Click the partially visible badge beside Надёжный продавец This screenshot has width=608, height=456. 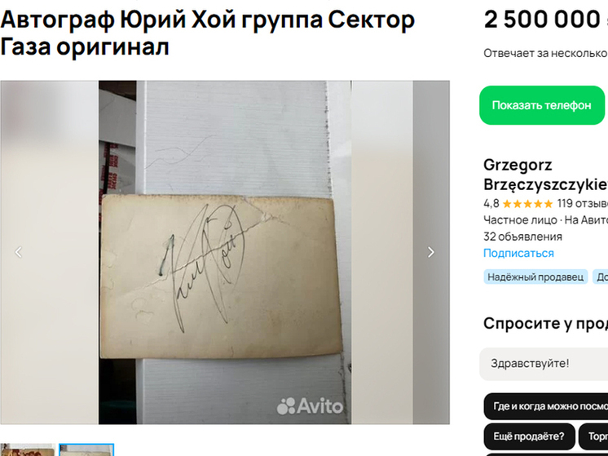click(x=600, y=277)
